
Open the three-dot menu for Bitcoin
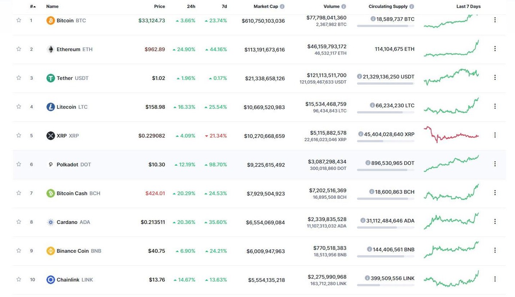pyautogui.click(x=495, y=19)
